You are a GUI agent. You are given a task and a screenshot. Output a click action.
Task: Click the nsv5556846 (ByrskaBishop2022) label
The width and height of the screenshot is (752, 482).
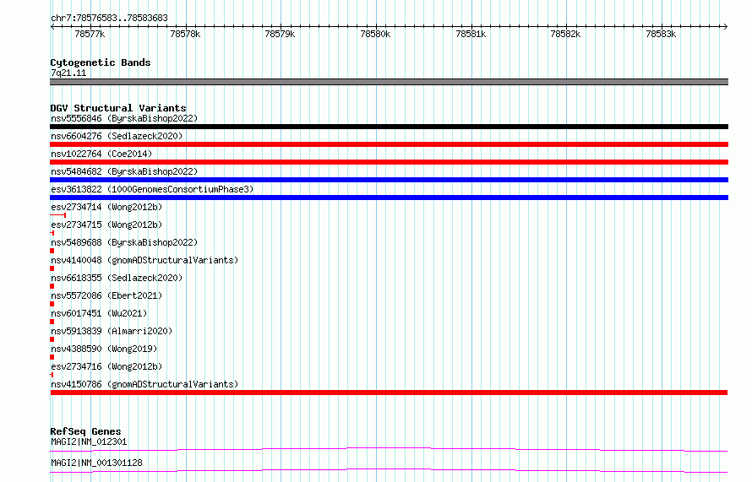pos(124,118)
